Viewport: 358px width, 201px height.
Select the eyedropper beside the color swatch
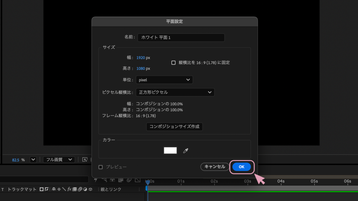click(186, 151)
